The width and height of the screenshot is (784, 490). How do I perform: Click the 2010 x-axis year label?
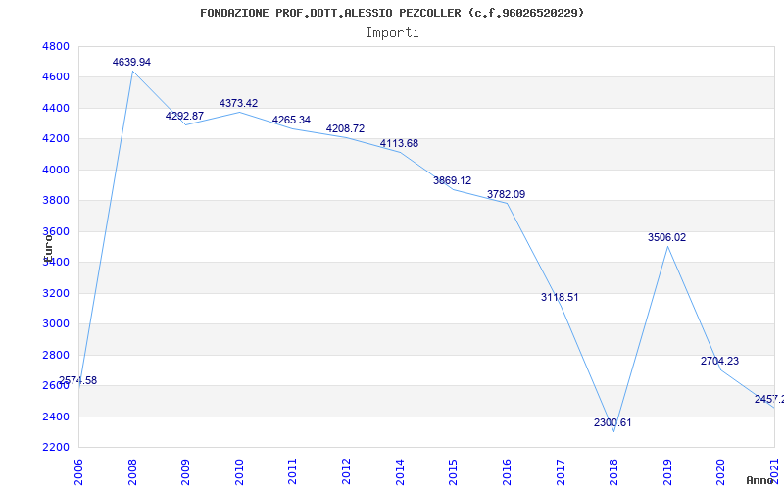coord(238,471)
